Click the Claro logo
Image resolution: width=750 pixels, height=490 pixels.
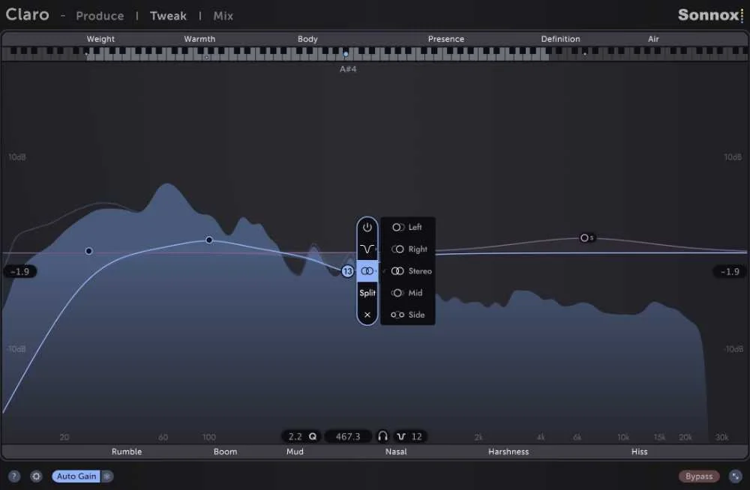27,14
